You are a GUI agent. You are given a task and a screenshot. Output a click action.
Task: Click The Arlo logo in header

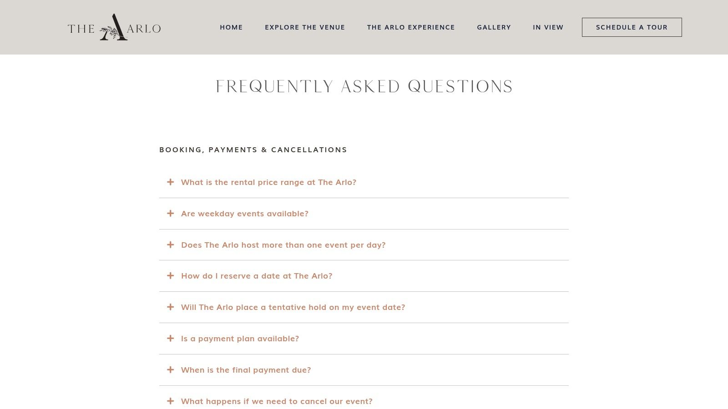point(114,27)
